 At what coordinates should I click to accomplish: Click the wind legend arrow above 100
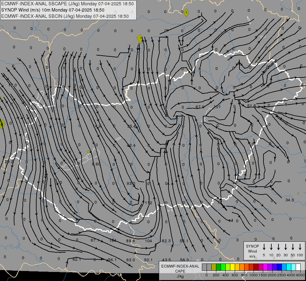point(300,247)
